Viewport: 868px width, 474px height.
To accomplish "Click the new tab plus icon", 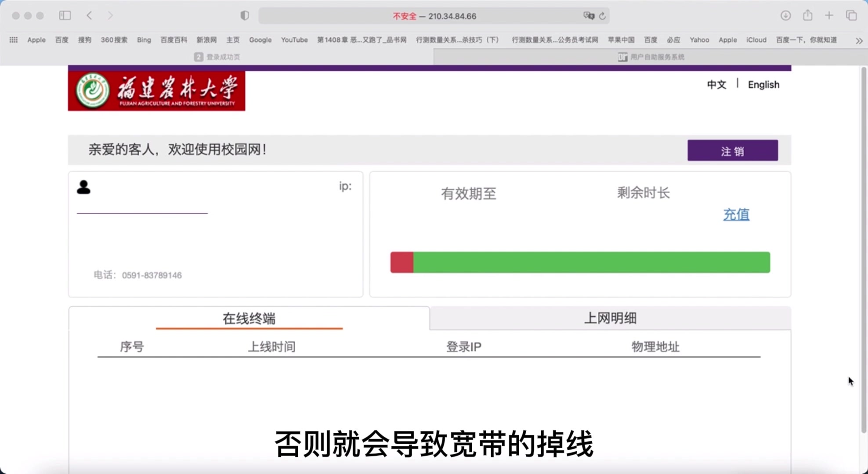I will (x=829, y=15).
